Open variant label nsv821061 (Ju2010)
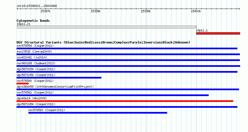 (32, 58)
